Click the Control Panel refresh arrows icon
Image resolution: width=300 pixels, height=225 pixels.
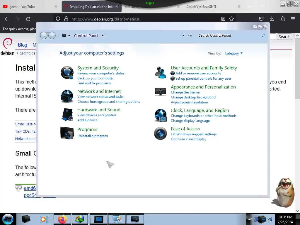[x=190, y=35]
